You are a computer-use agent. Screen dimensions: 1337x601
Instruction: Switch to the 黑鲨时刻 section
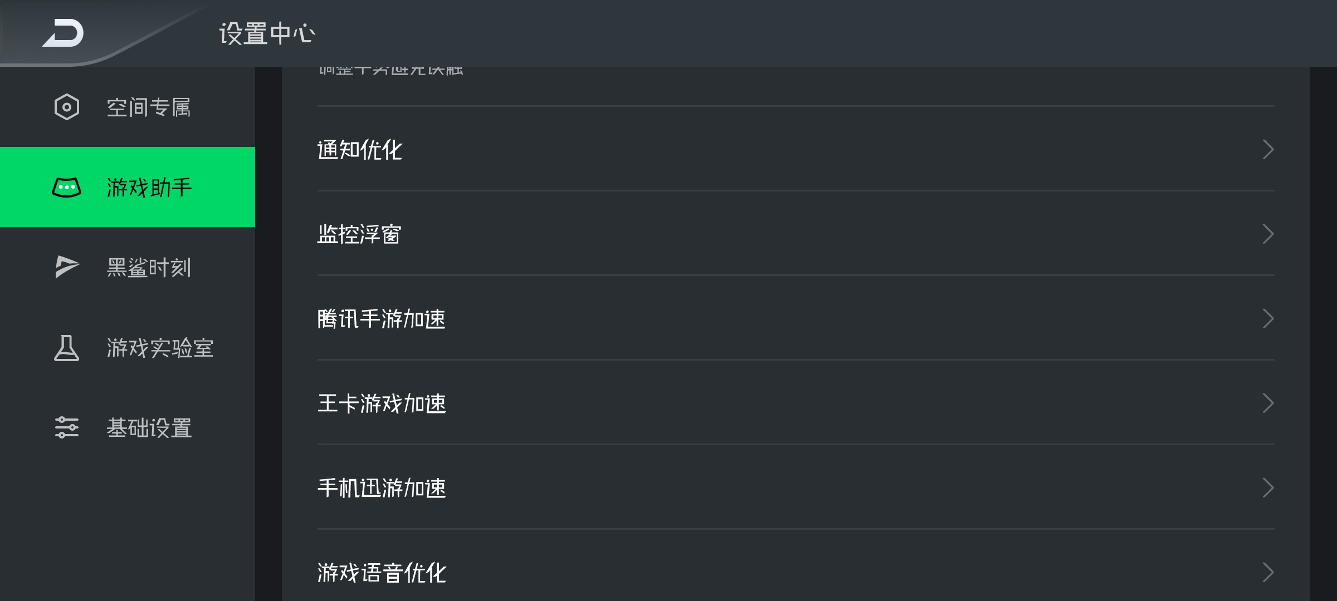[x=128, y=267]
